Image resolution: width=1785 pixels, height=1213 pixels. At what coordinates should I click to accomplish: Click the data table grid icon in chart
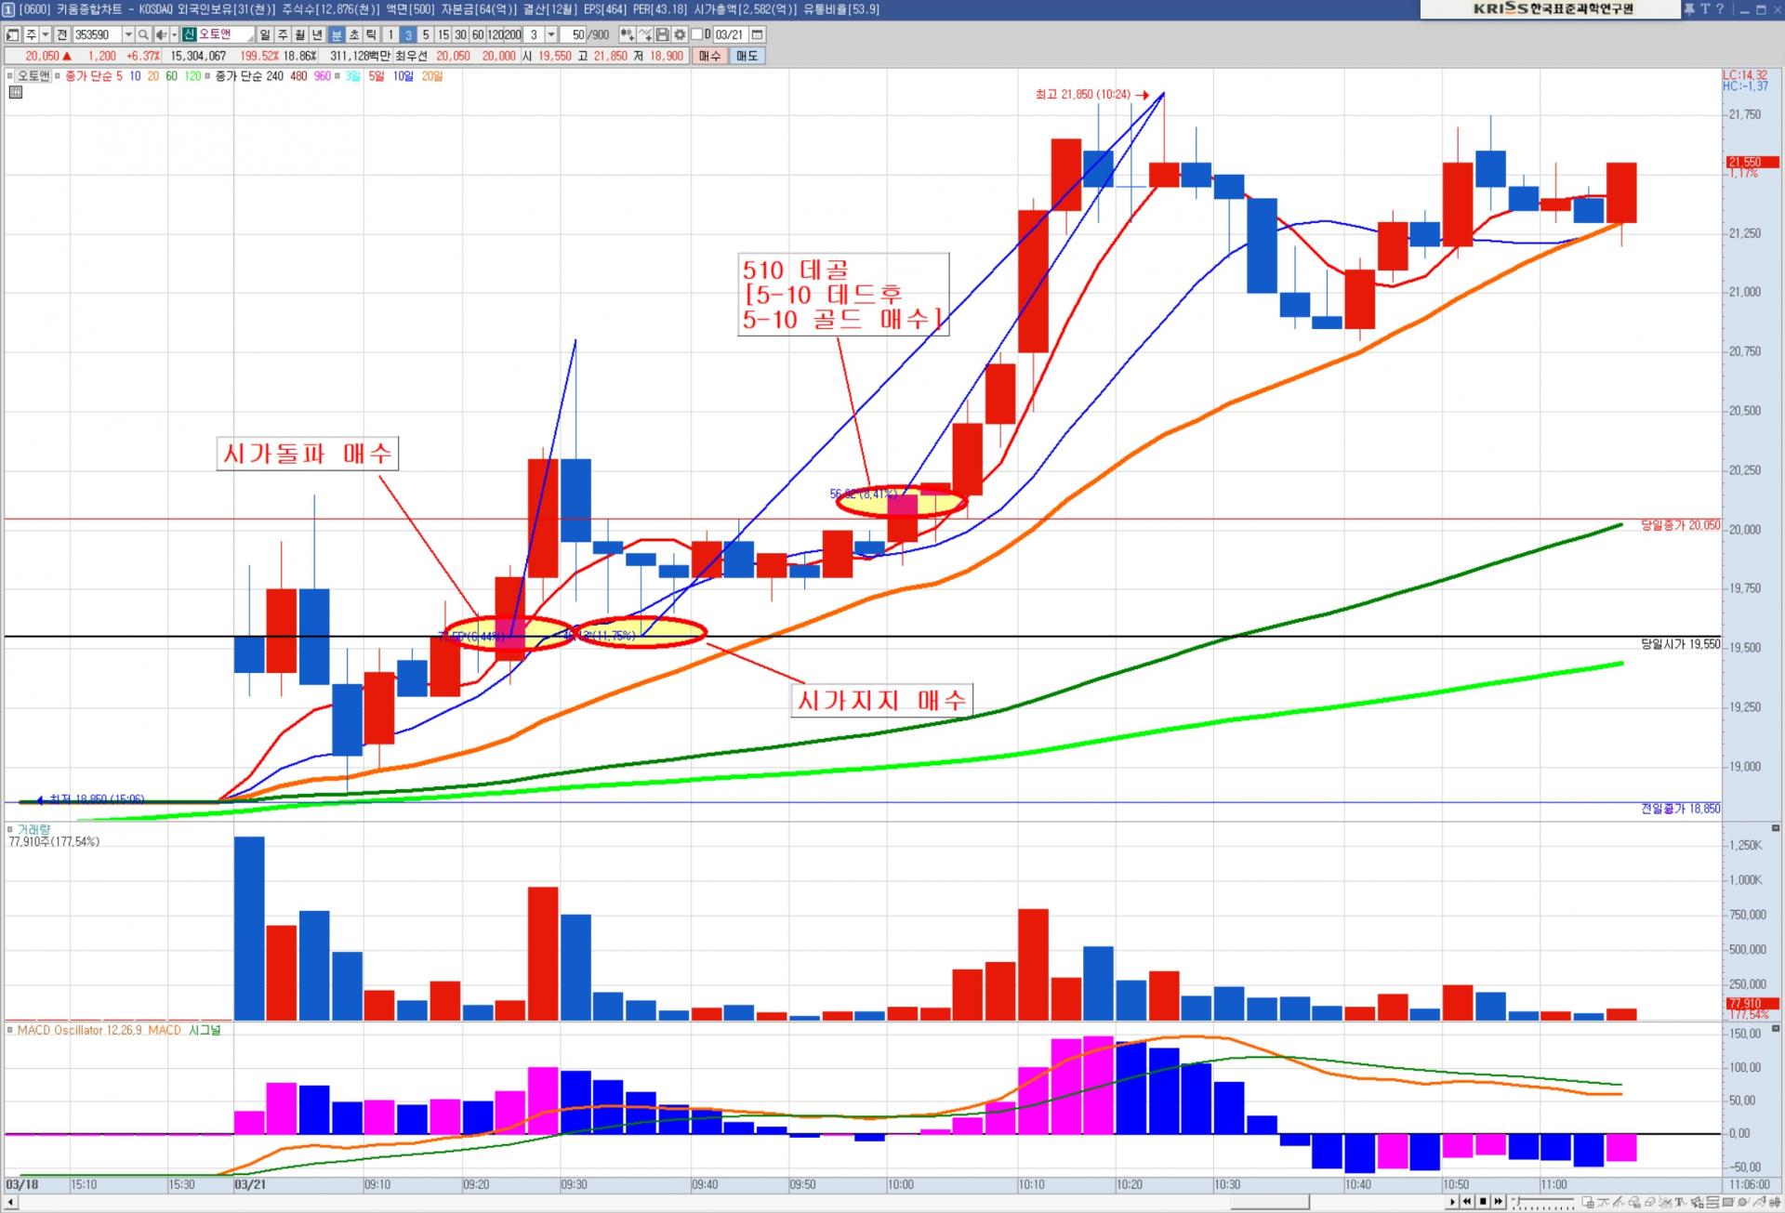pos(16,92)
